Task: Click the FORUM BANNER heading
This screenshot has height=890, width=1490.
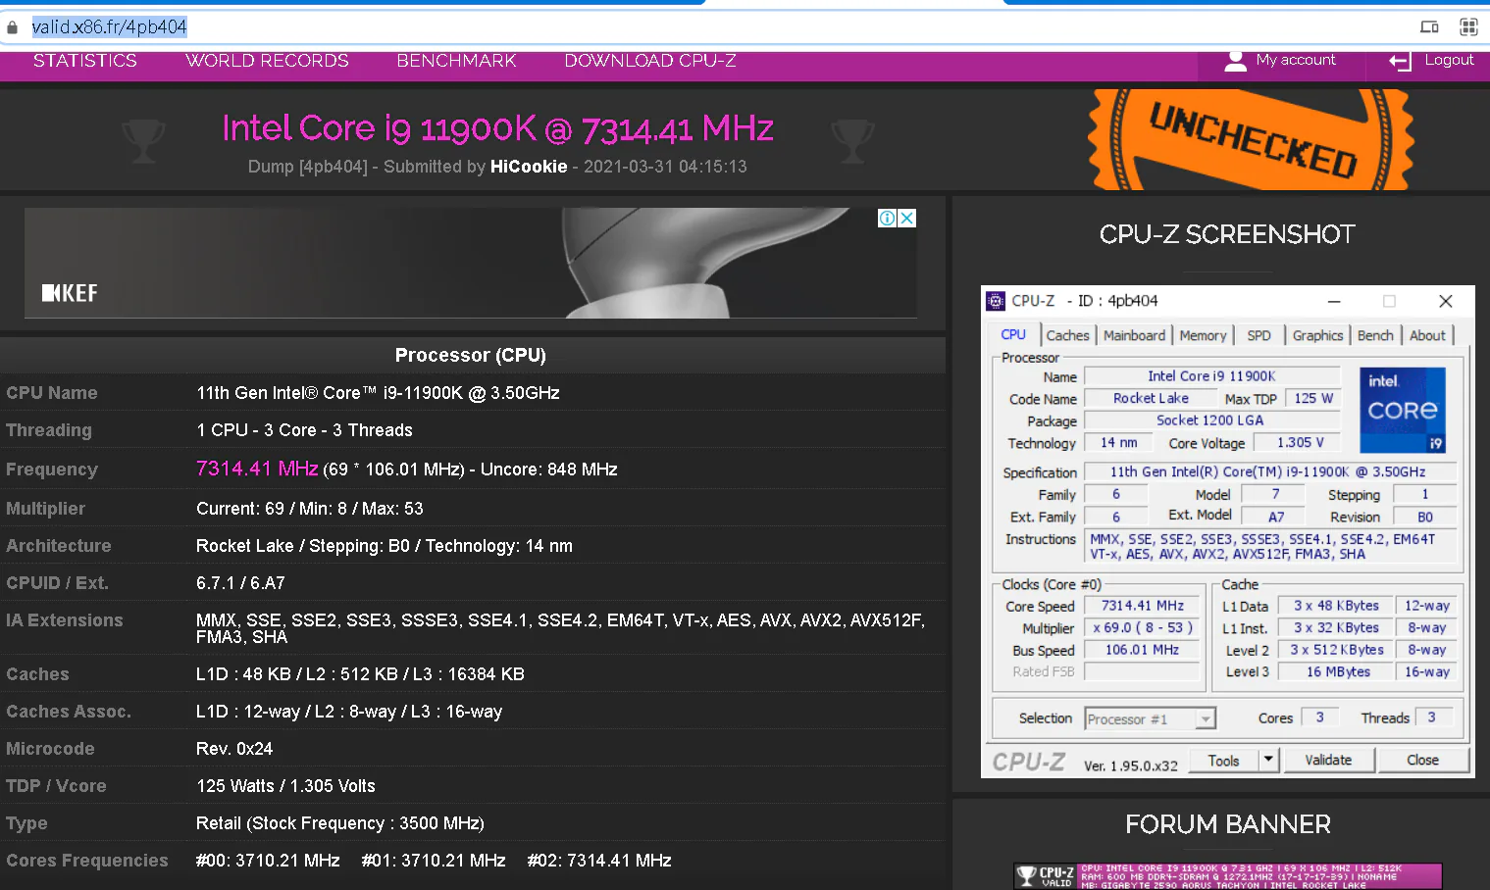Action: (x=1228, y=824)
